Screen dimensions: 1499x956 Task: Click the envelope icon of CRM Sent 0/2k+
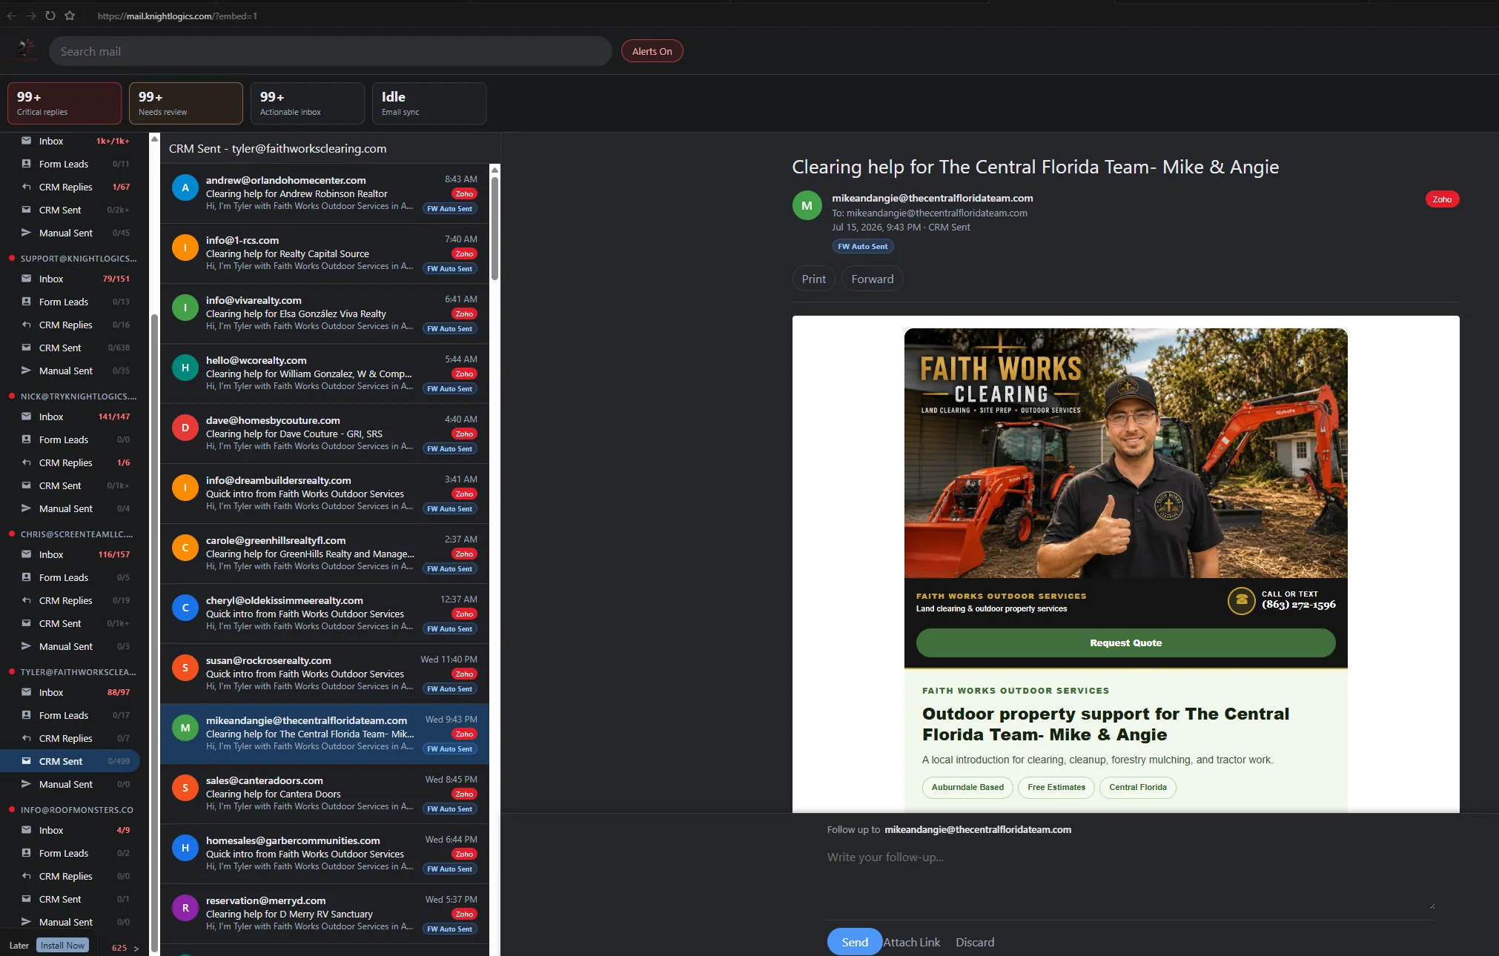26,210
